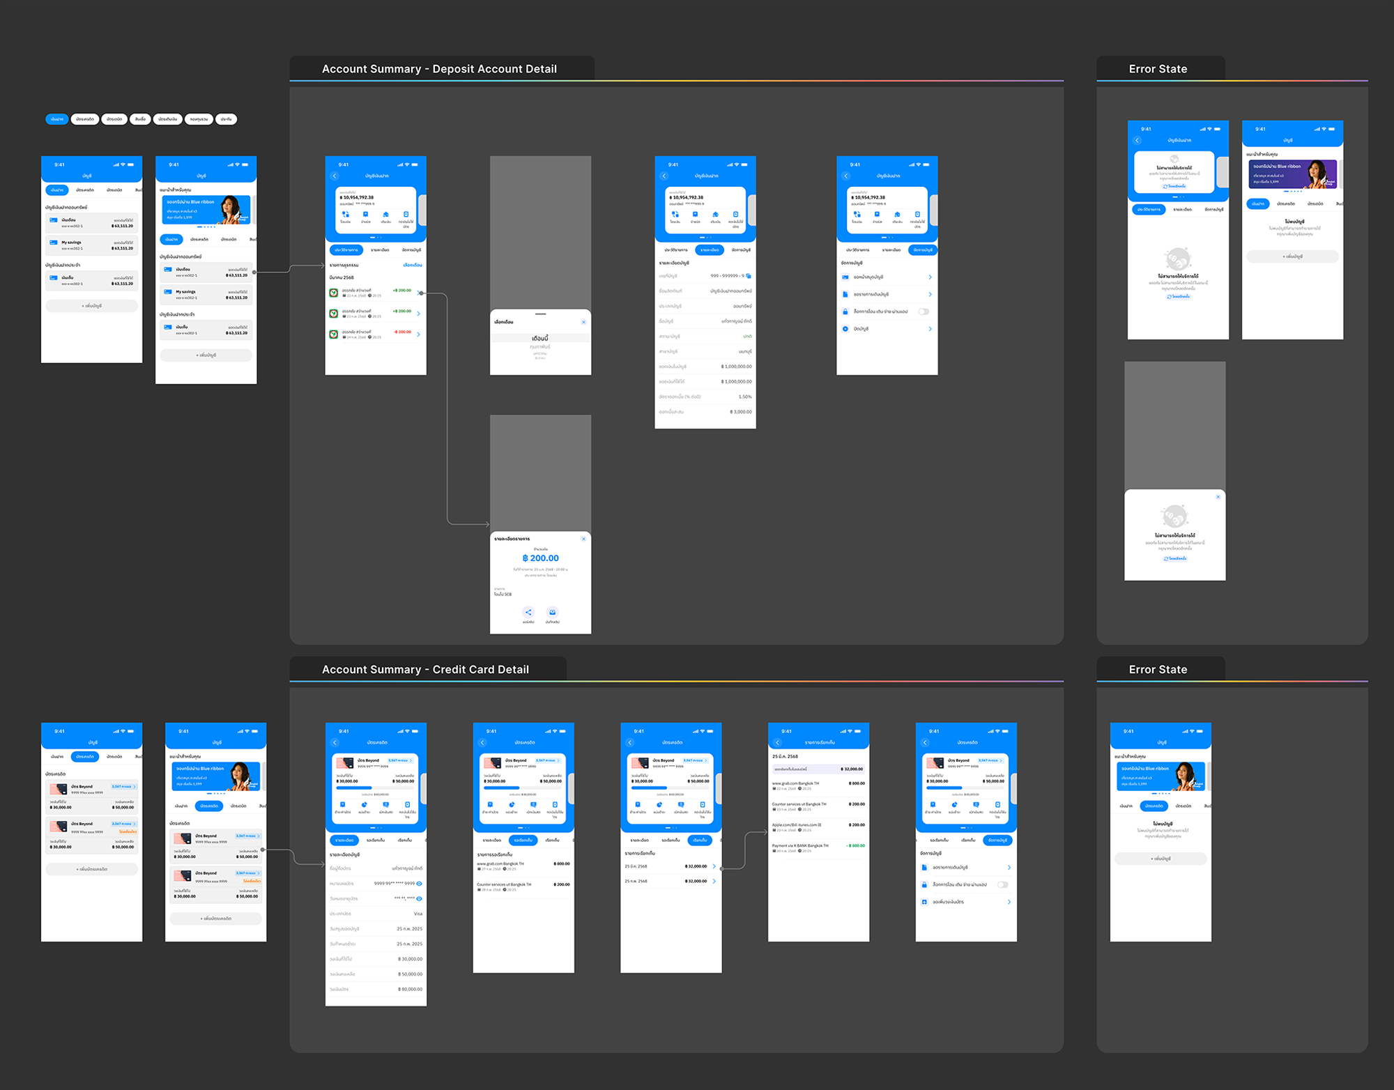Click credit usage bar on card manage screen

click(x=966, y=788)
